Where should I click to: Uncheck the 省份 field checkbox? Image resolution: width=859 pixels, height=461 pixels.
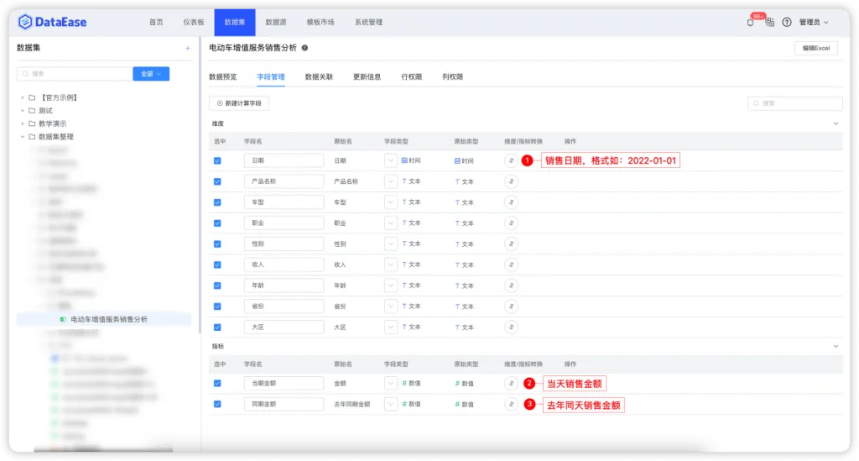(x=217, y=306)
